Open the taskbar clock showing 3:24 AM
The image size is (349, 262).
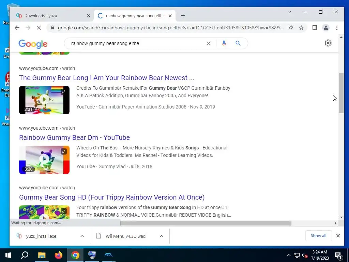320,255
